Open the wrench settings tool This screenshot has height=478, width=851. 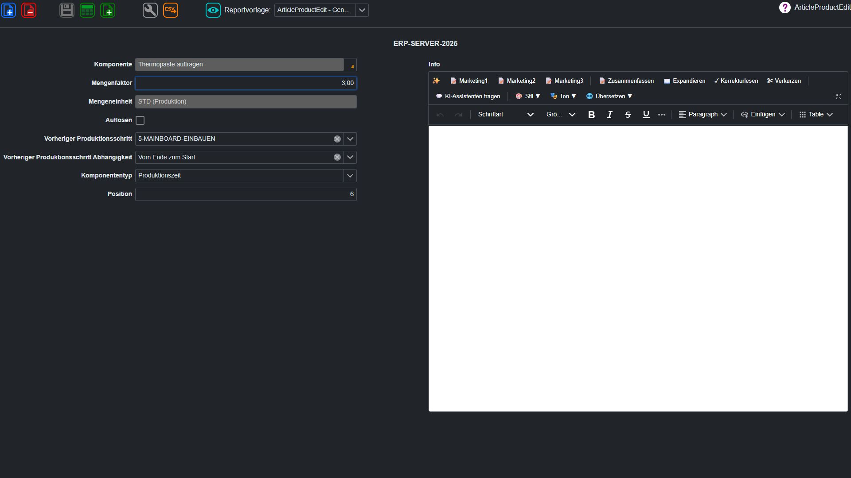[150, 10]
